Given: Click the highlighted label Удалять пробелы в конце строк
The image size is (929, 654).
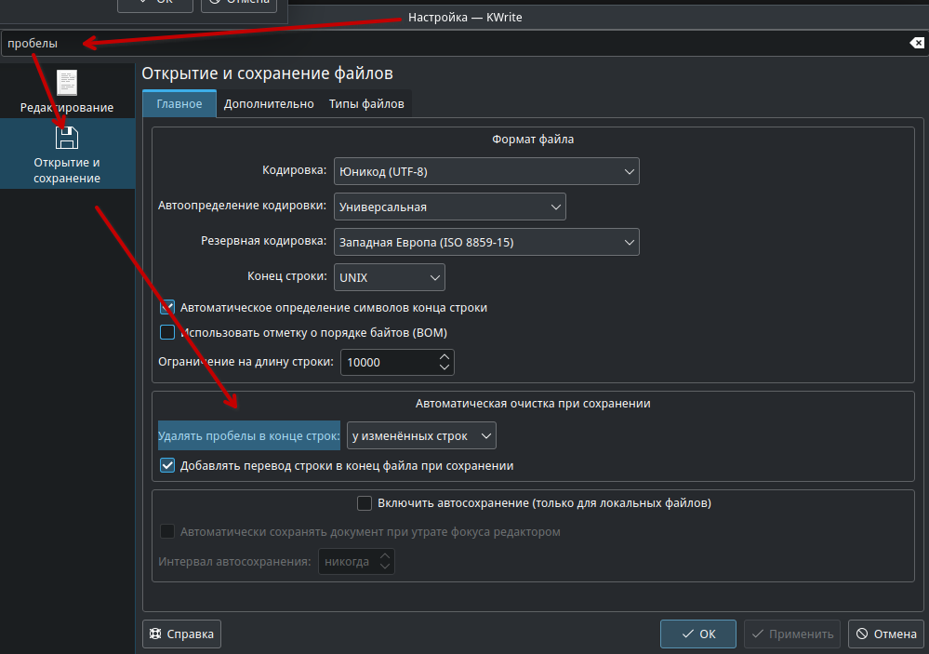Looking at the screenshot, I should point(249,435).
